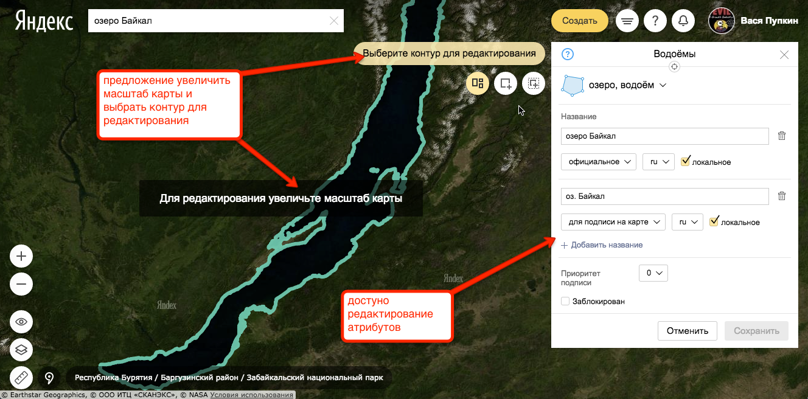Click the zoom out minus button
Image resolution: width=808 pixels, height=399 pixels.
(21, 284)
